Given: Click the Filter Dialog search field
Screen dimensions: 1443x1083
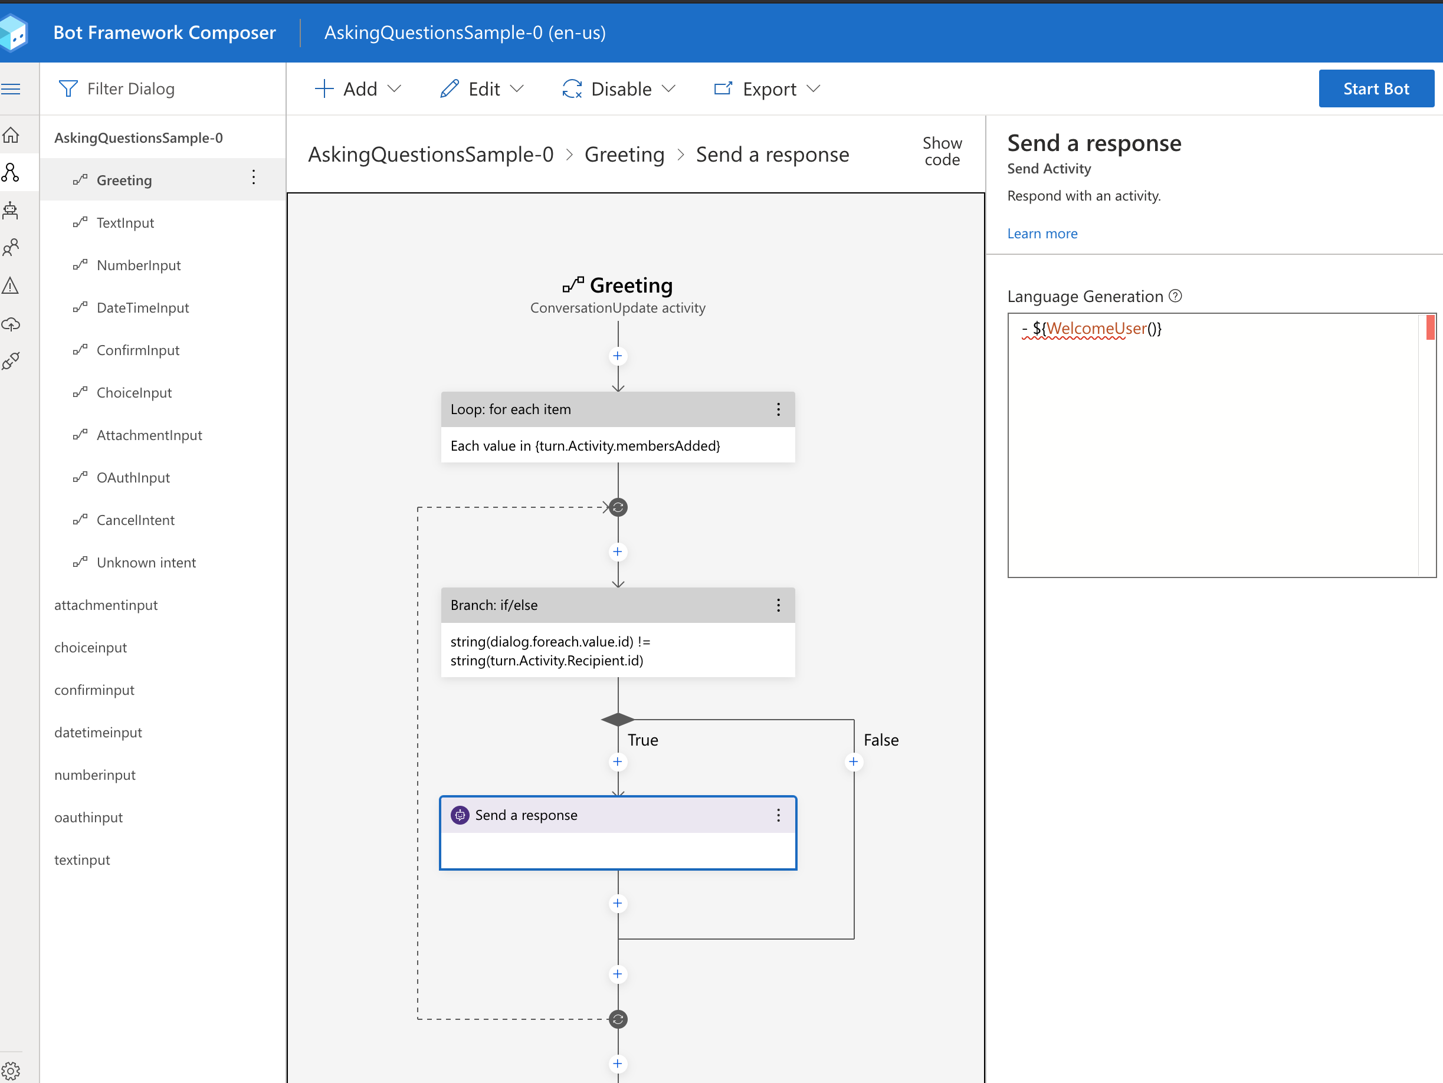Looking at the screenshot, I should 163,88.
